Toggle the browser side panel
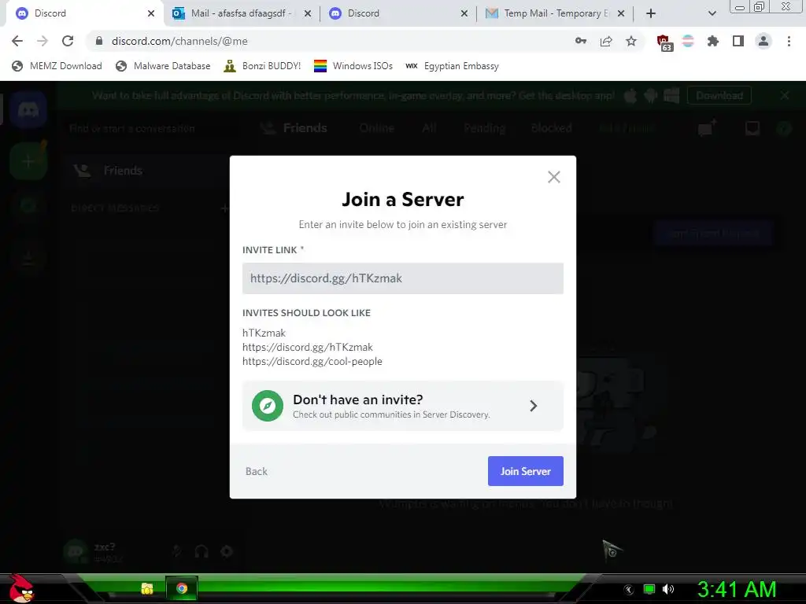Viewport: 806px width, 604px height. pyautogui.click(x=738, y=41)
